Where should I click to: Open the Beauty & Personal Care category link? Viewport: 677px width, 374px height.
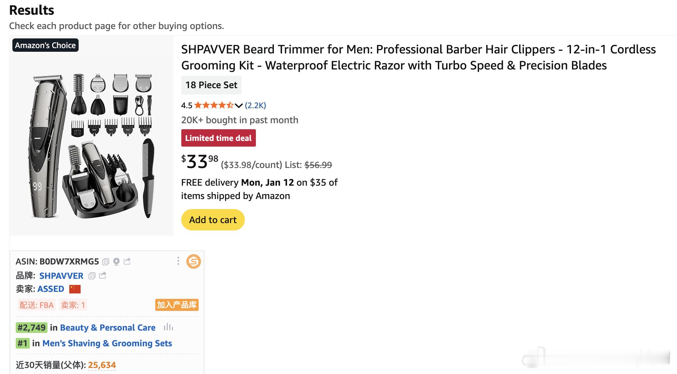pos(108,328)
